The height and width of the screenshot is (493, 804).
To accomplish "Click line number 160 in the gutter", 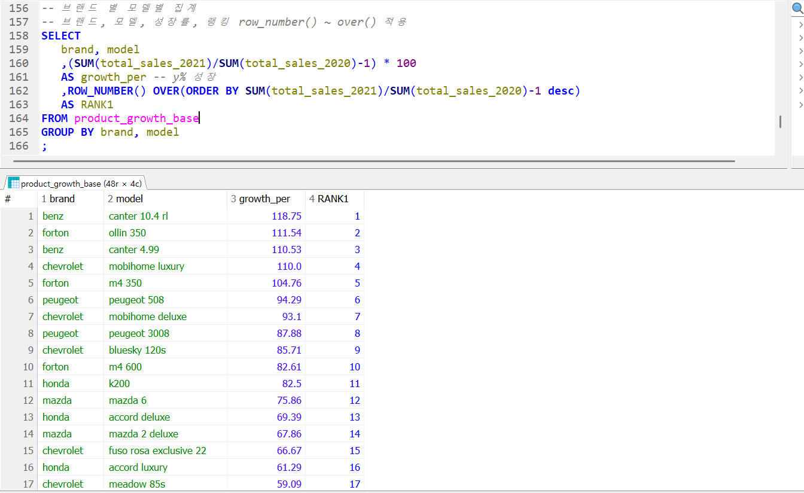I will 19,63.
